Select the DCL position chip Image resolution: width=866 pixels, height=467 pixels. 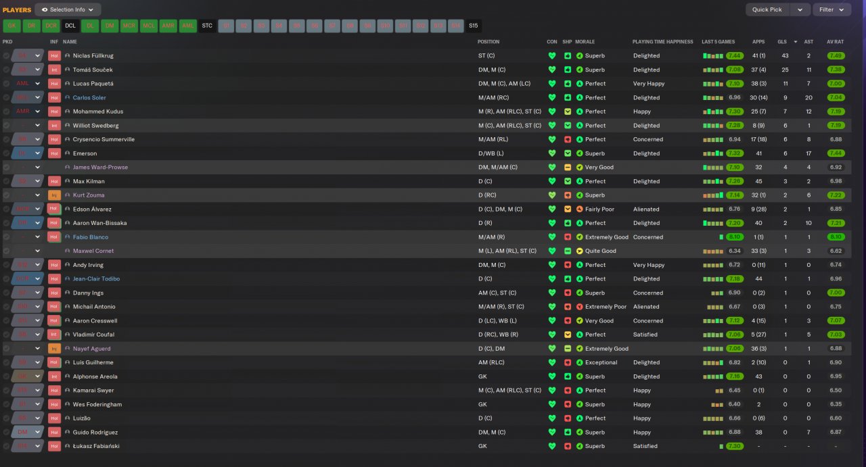tap(70, 26)
